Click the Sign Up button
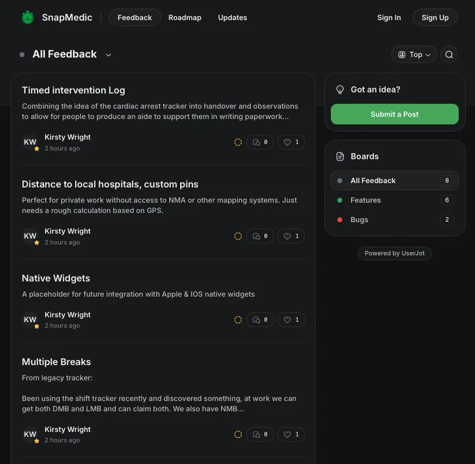Screen dimensions: 475x464 pos(435,17)
